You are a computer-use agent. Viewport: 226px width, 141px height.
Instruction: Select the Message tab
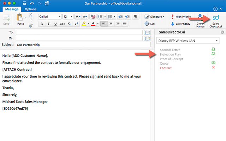click(12, 9)
